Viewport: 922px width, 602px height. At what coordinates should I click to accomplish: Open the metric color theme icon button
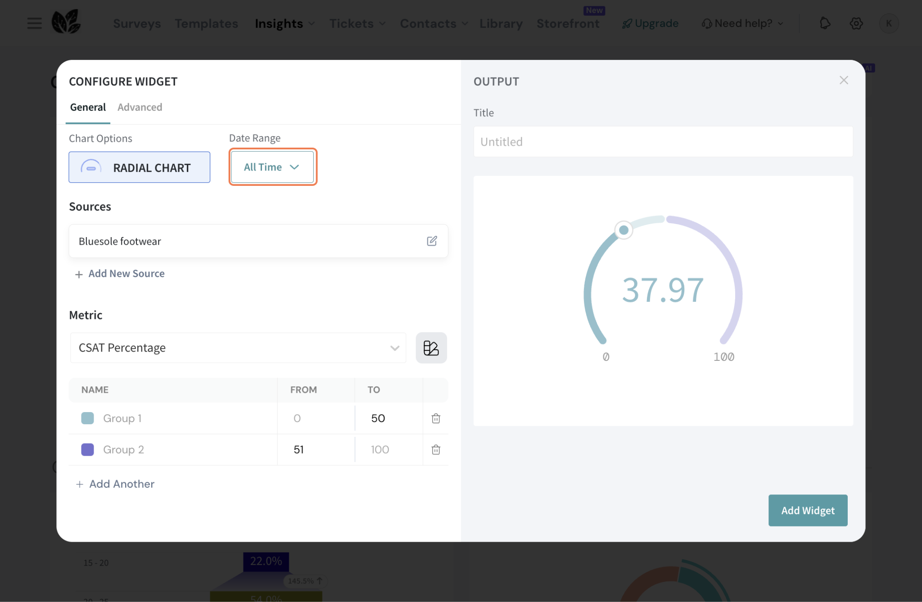pos(431,348)
